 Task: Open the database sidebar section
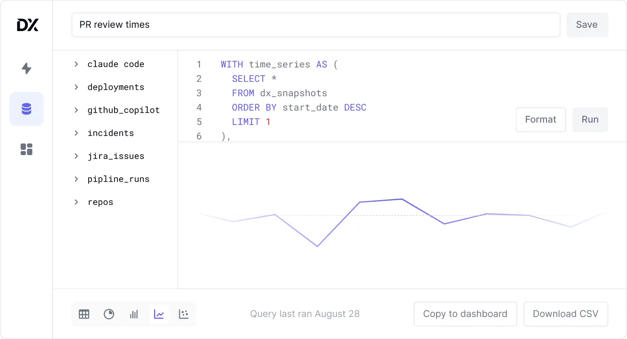(x=26, y=109)
